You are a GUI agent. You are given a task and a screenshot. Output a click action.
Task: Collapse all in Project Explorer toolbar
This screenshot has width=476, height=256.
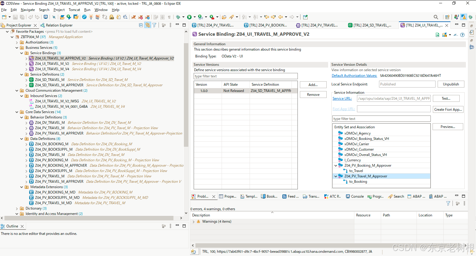point(141,25)
